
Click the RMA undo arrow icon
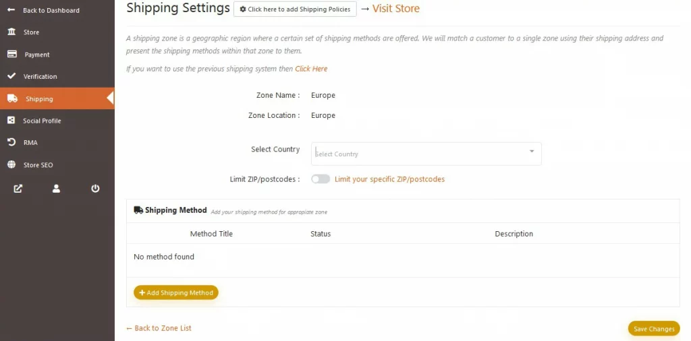click(11, 142)
